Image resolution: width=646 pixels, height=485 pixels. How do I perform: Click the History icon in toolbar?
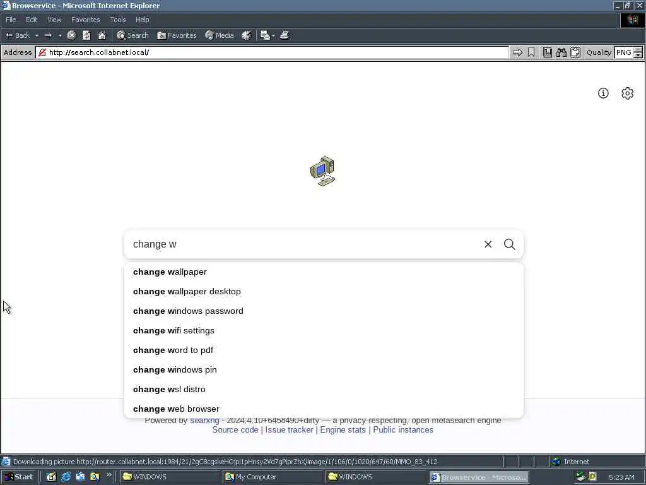coord(247,35)
